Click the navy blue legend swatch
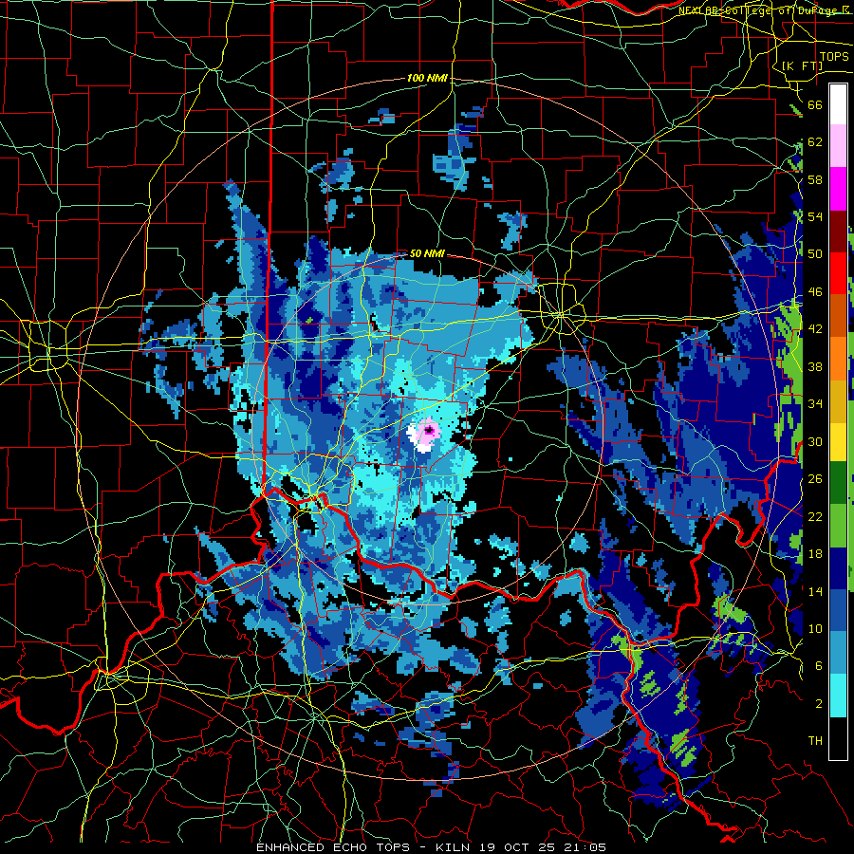 838,568
